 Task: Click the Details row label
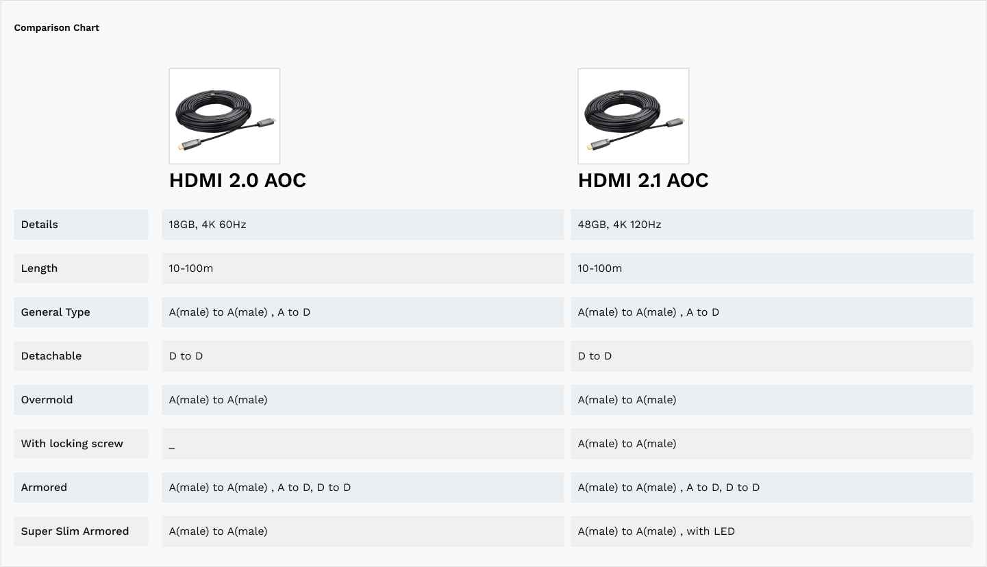click(x=40, y=225)
